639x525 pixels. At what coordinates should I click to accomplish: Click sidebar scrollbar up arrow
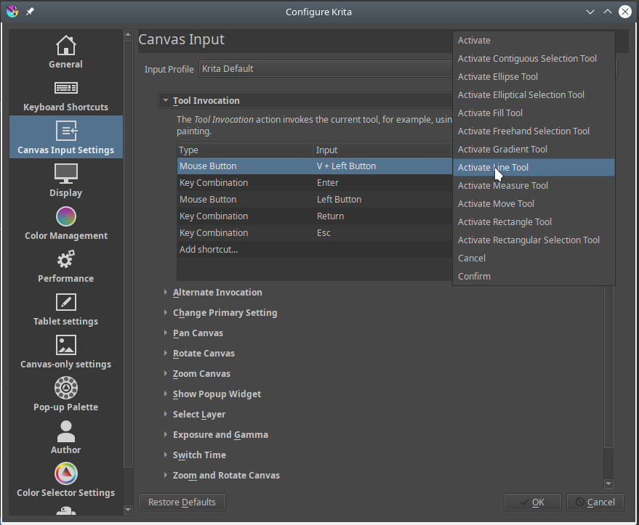(128, 35)
